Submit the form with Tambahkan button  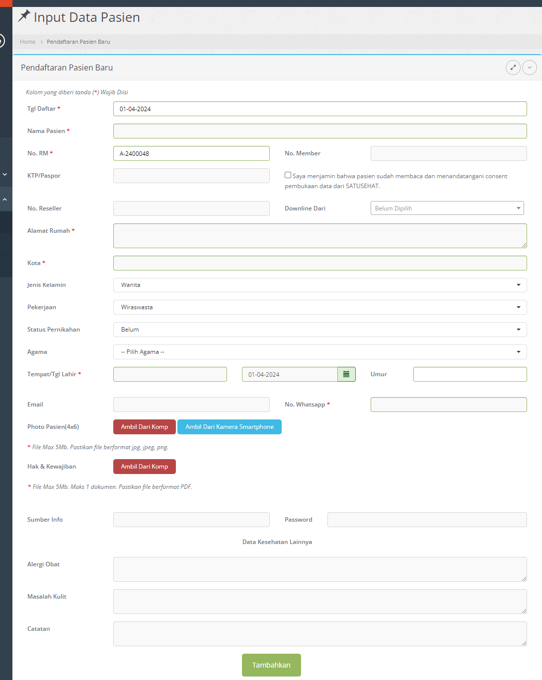pos(271,665)
